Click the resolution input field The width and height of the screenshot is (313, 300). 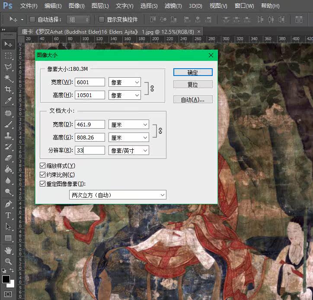[90, 150]
